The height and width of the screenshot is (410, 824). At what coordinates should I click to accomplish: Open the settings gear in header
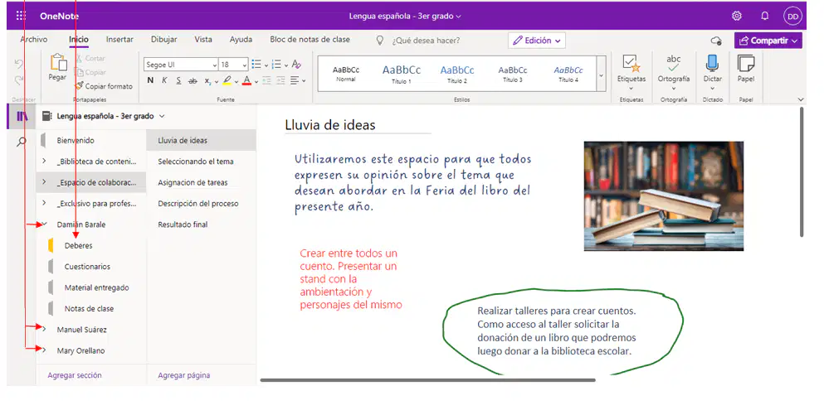(737, 17)
